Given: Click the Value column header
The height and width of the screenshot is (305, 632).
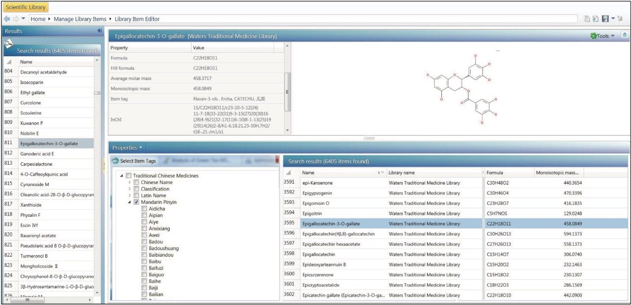Looking at the screenshot, I should click(x=233, y=48).
